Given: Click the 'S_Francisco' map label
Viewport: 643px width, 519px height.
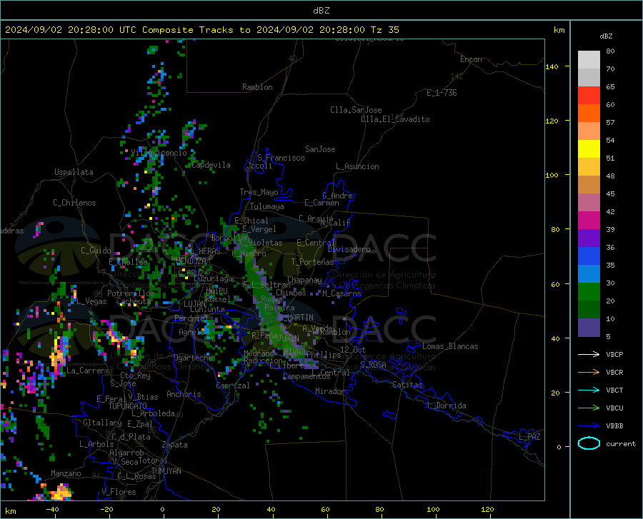Looking at the screenshot, I should (x=281, y=158).
